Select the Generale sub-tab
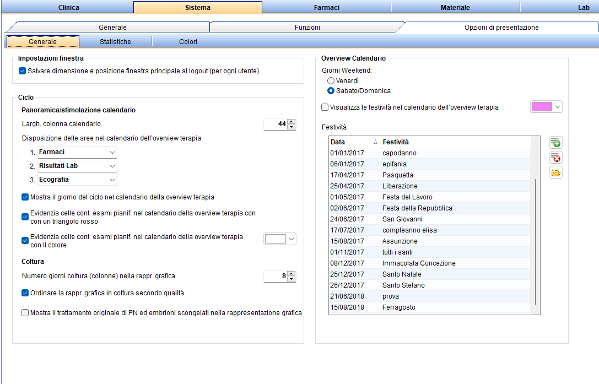The image size is (599, 384). (x=43, y=42)
